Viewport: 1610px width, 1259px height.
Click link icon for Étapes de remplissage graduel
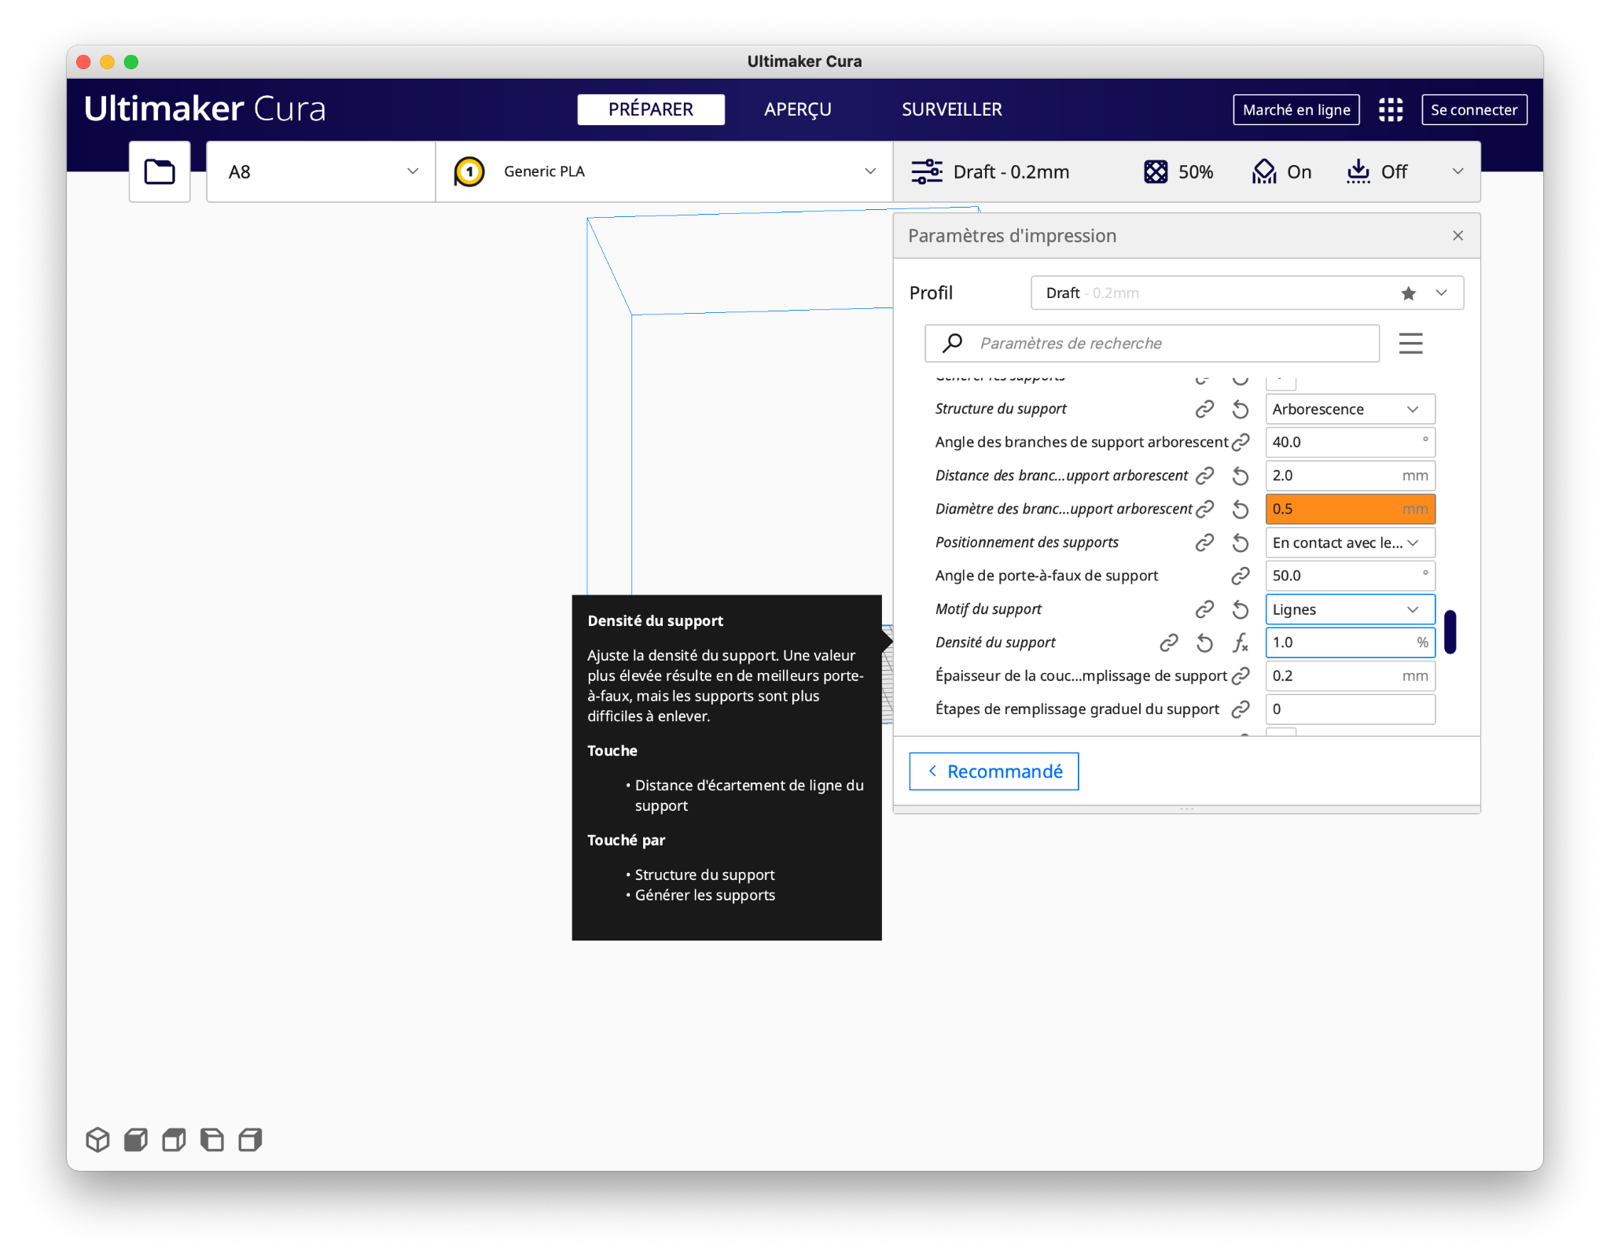[x=1241, y=709]
